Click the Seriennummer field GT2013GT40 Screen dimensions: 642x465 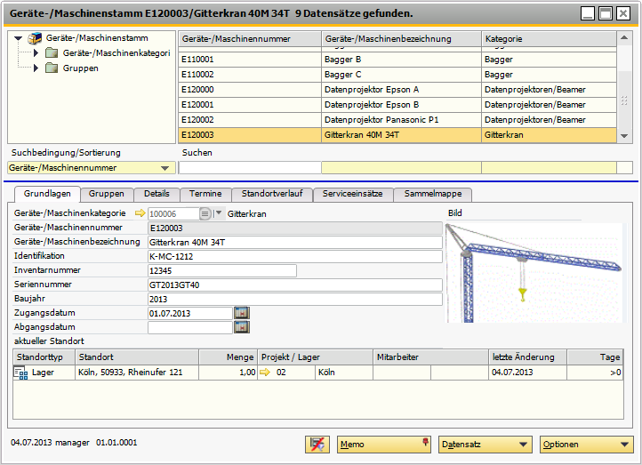tap(295, 285)
